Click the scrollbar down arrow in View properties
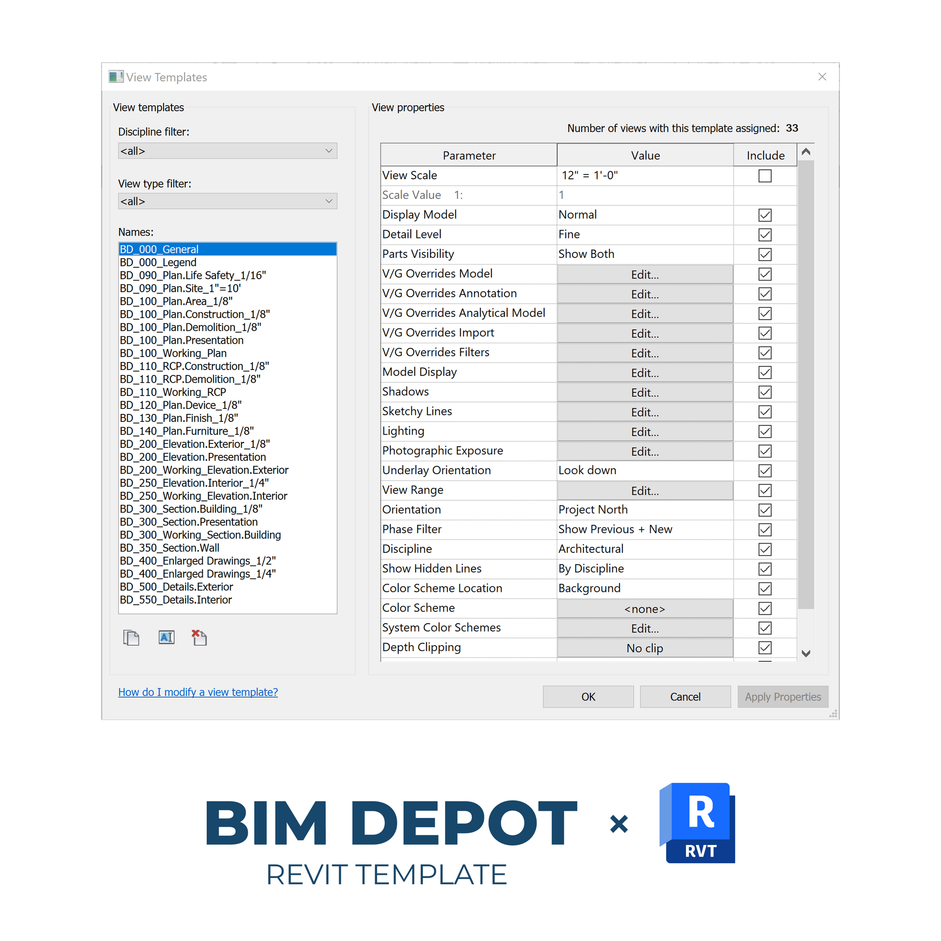Viewport: 941px width, 941px height. click(806, 654)
